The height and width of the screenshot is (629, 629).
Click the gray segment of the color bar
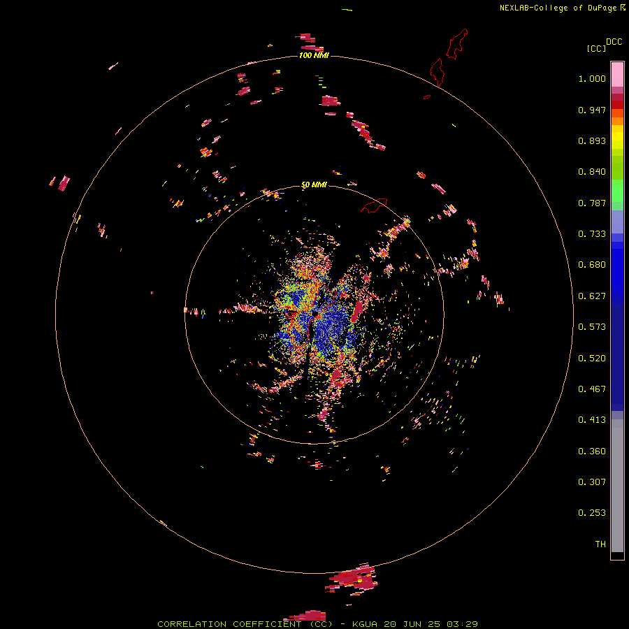click(x=617, y=486)
